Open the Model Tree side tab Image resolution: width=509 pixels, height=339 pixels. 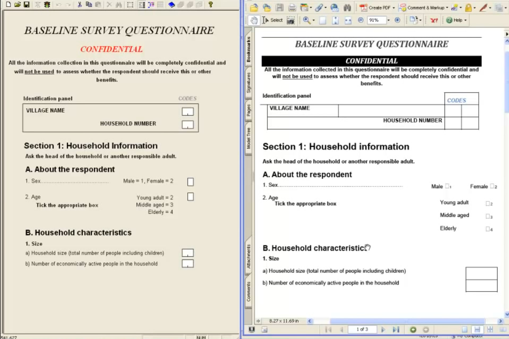click(x=248, y=138)
